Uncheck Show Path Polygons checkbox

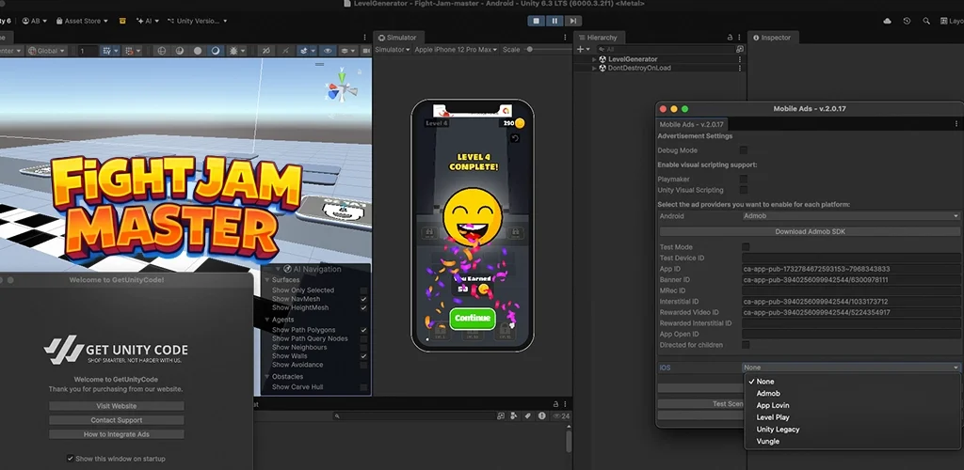pos(364,330)
